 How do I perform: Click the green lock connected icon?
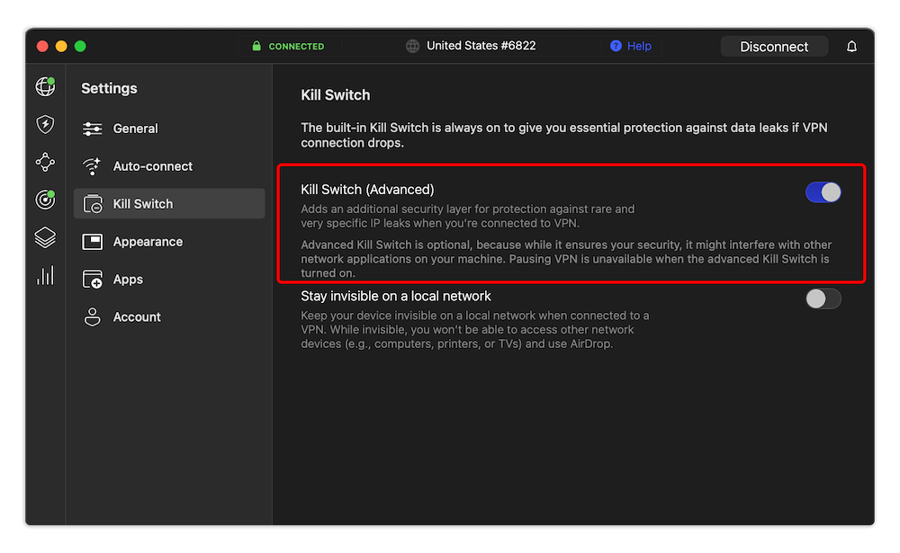click(x=256, y=46)
